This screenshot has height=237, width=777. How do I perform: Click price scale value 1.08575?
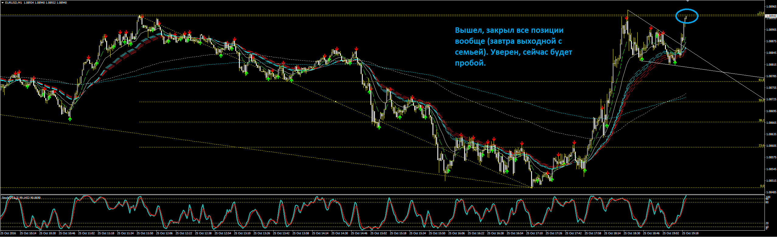[x=772, y=157]
